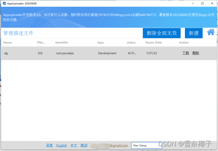This screenshot has height=151, width=218.
Task: Switch language to 中文
Action: (74, 146)
